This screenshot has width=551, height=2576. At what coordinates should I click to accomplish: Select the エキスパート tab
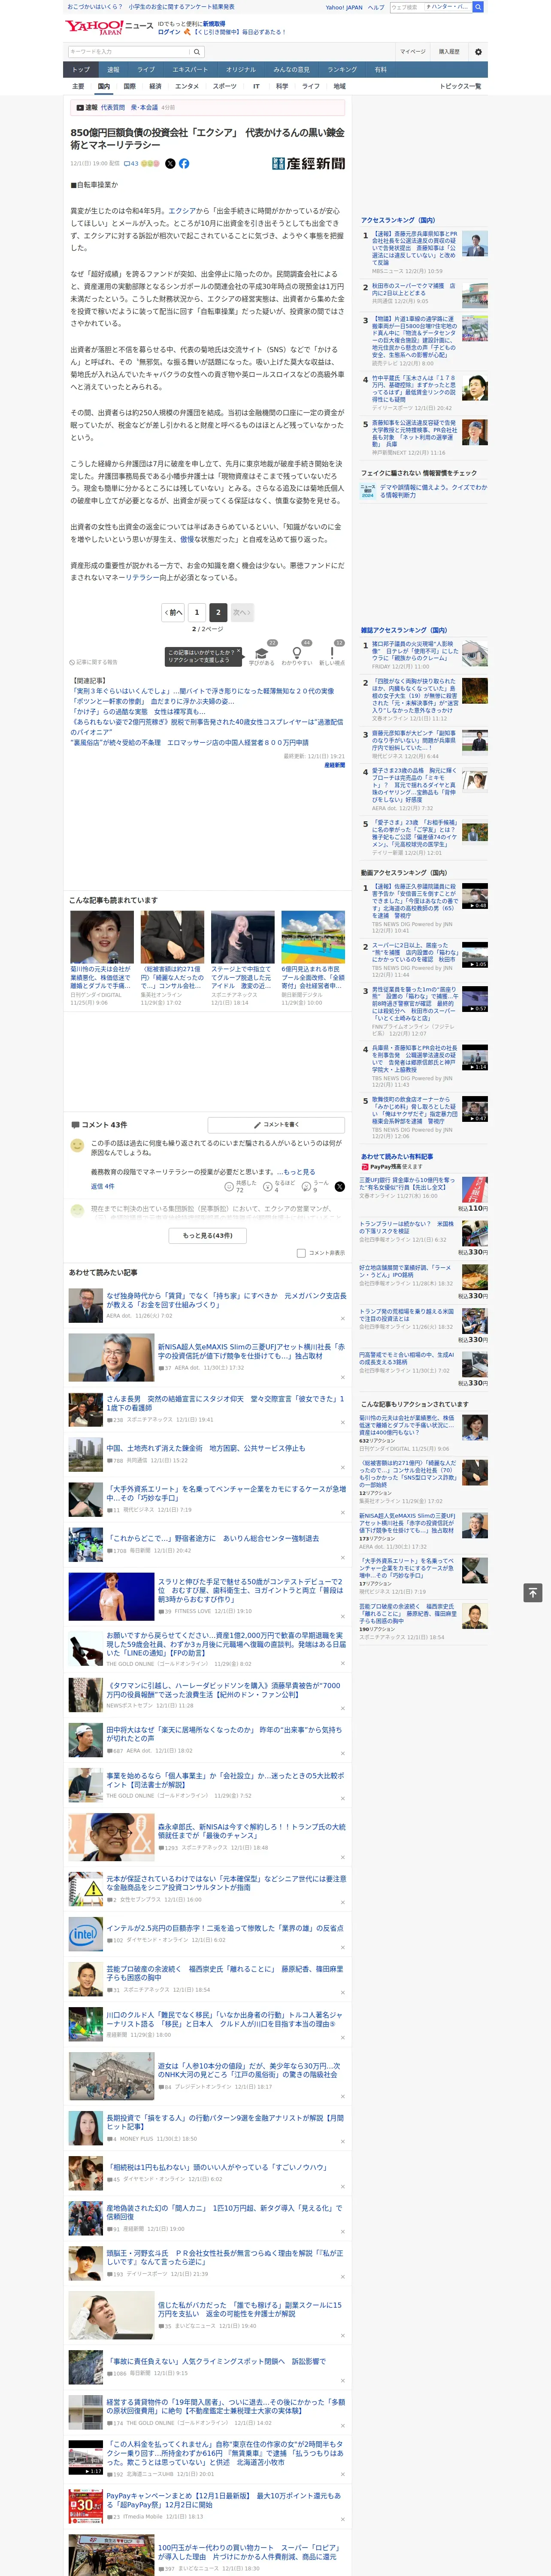190,70
